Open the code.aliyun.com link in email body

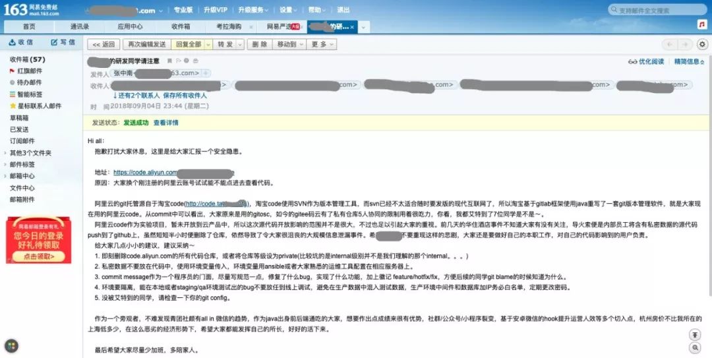pyautogui.click(x=145, y=173)
